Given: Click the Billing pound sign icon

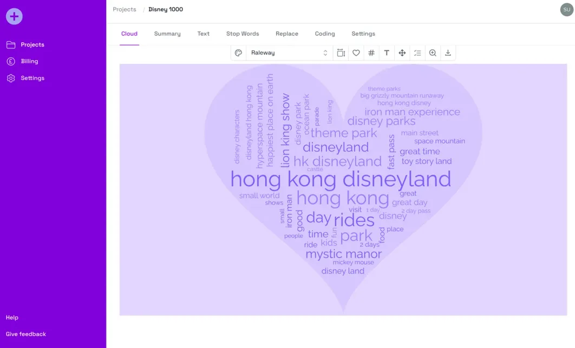Looking at the screenshot, I should point(11,61).
